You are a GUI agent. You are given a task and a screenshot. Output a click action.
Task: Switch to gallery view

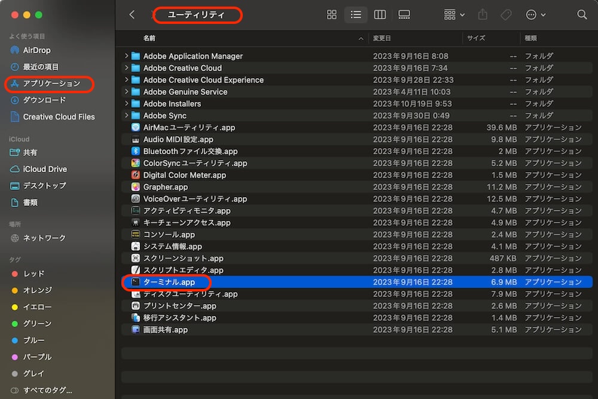pyautogui.click(x=404, y=15)
